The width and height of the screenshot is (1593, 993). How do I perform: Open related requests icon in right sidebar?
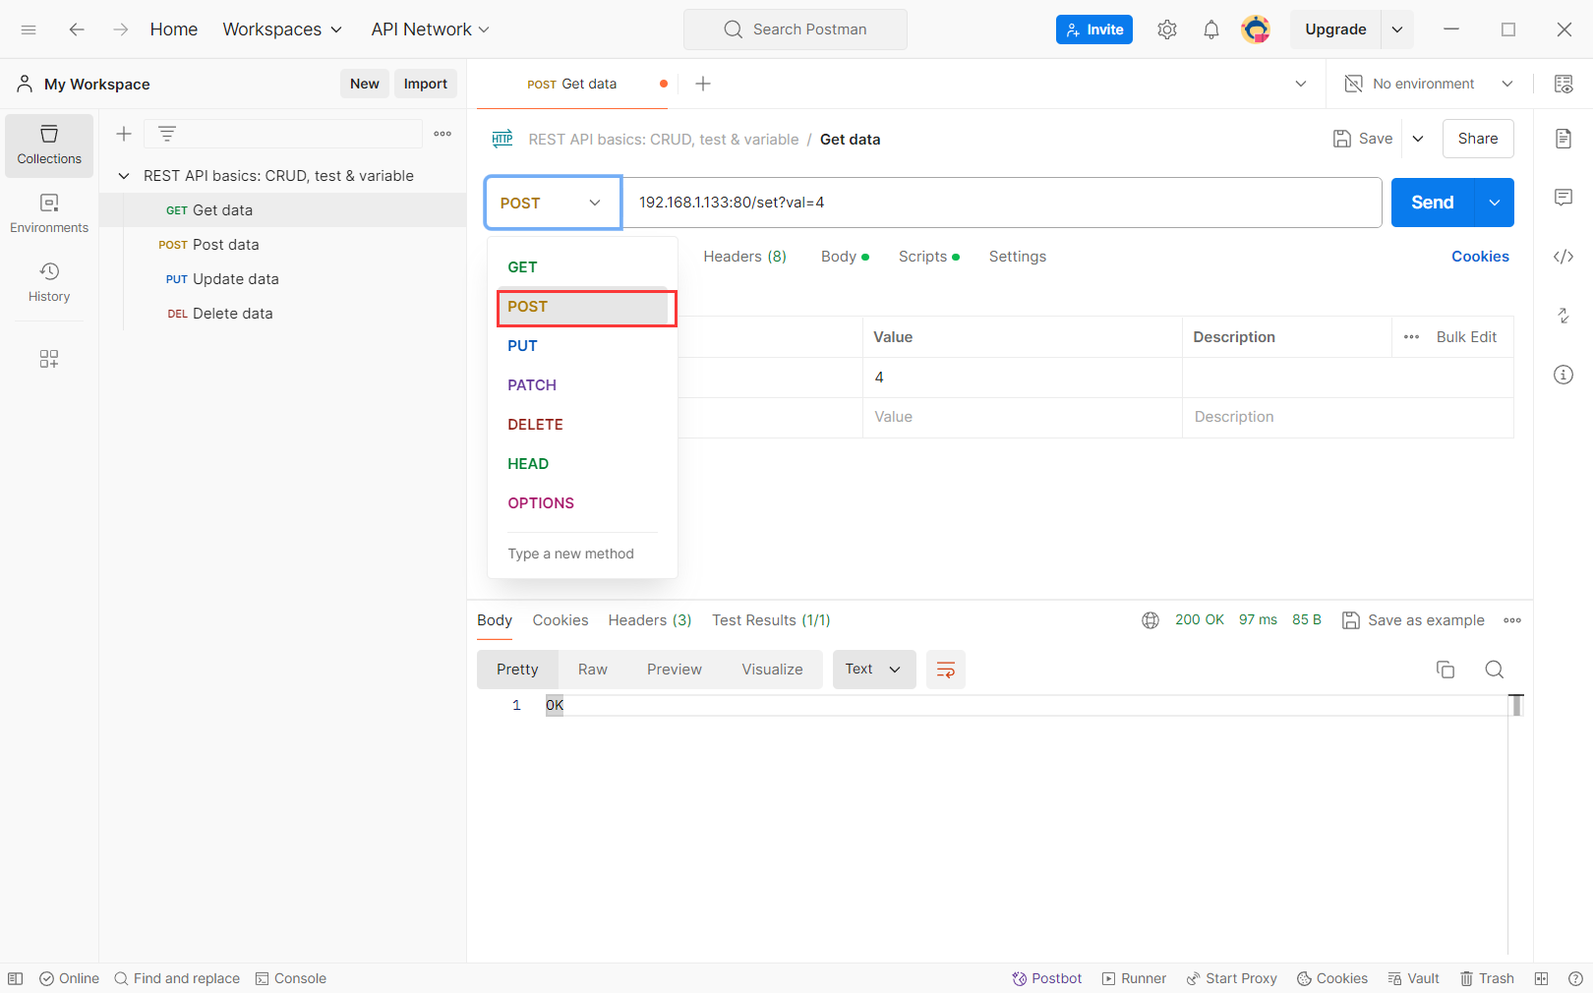1563,316
